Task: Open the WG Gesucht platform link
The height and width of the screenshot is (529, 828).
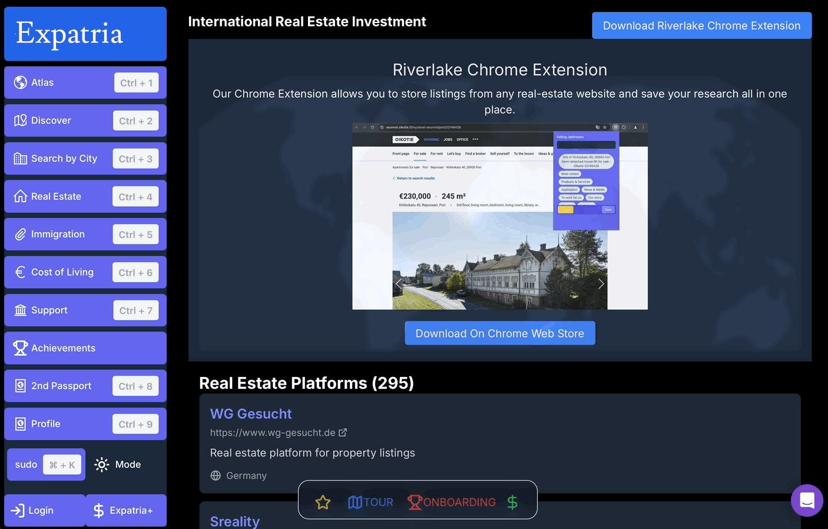Action: tap(251, 414)
